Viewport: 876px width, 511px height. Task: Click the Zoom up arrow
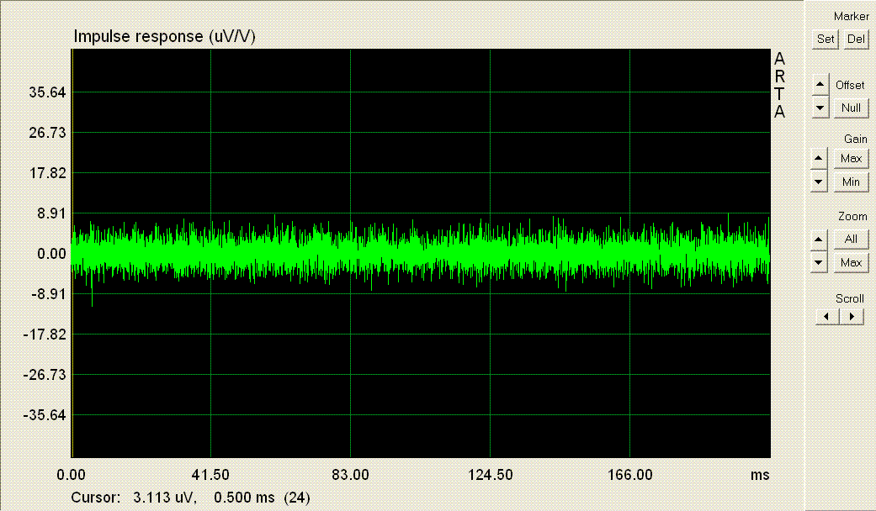pos(820,240)
